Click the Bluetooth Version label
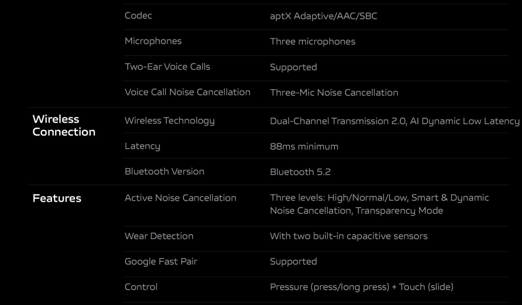Viewport: 522px width, 305px height. click(164, 171)
